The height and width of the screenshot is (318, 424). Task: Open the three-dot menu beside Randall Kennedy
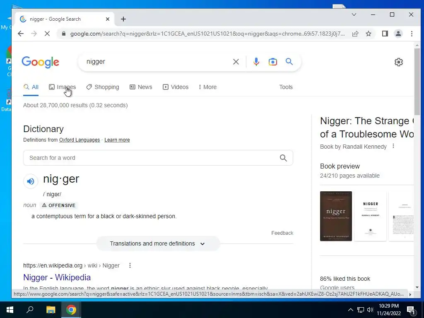coord(393,146)
